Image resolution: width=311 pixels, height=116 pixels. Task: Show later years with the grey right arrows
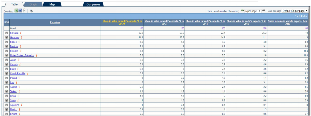coord(264,11)
